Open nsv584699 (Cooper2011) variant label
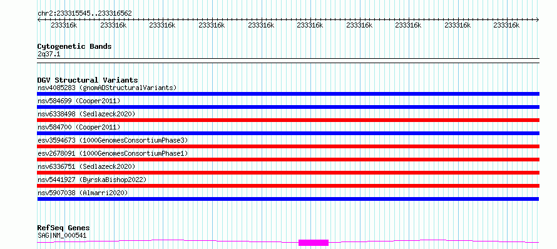 pyautogui.click(x=79, y=101)
